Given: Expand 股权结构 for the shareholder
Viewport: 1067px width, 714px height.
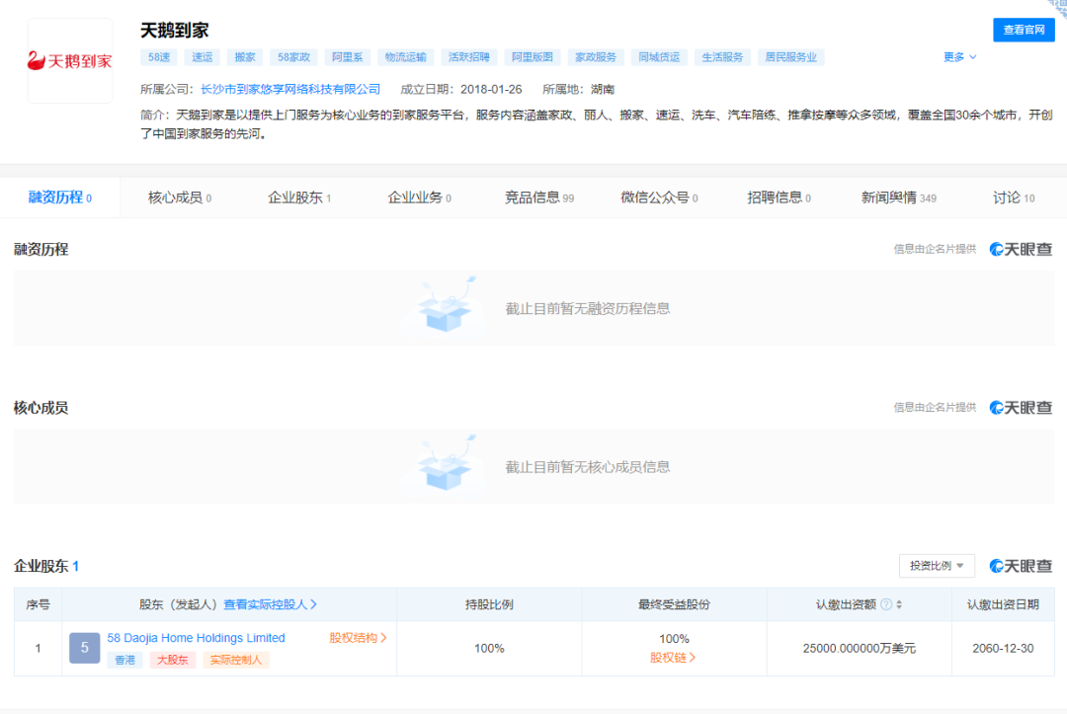Looking at the screenshot, I should pos(358,638).
